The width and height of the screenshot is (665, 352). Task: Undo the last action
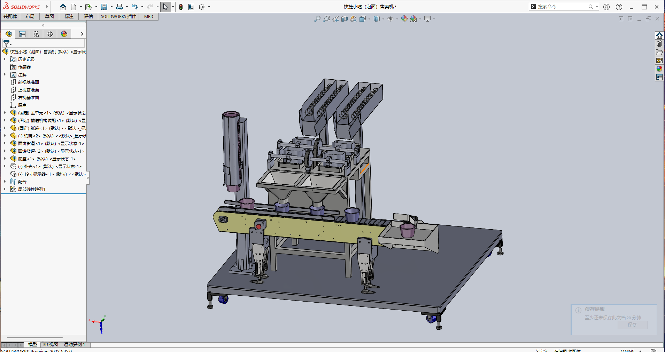[x=135, y=7]
